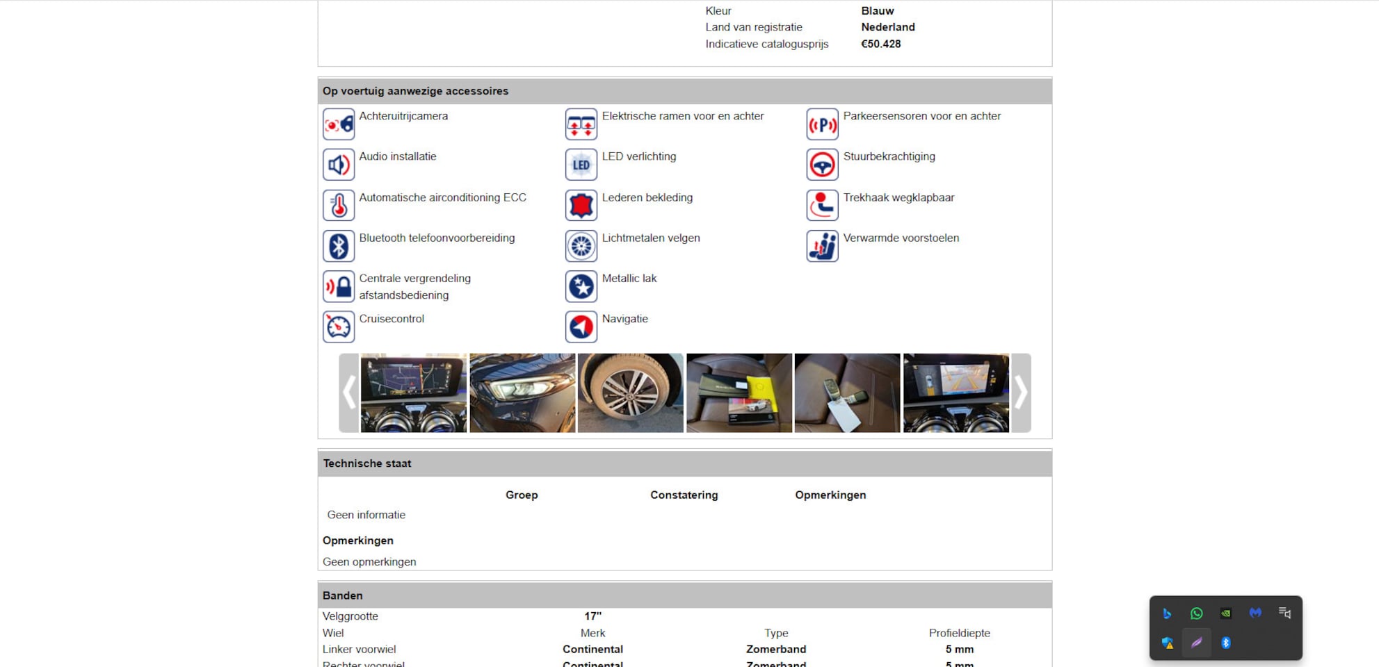Open WhatsApp from the system tray
Viewport: 1379px width, 667px height.
tap(1196, 614)
